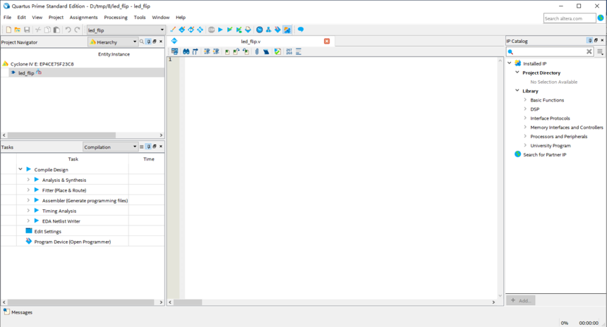Image resolution: width=607 pixels, height=327 pixels.
Task: Expand the Fitter (Place & Route) task
Action: (28, 190)
